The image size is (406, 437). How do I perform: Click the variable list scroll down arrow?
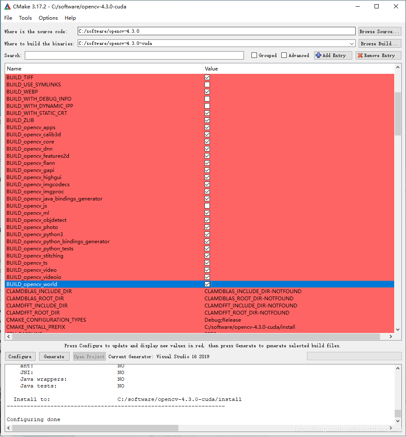[398, 329]
